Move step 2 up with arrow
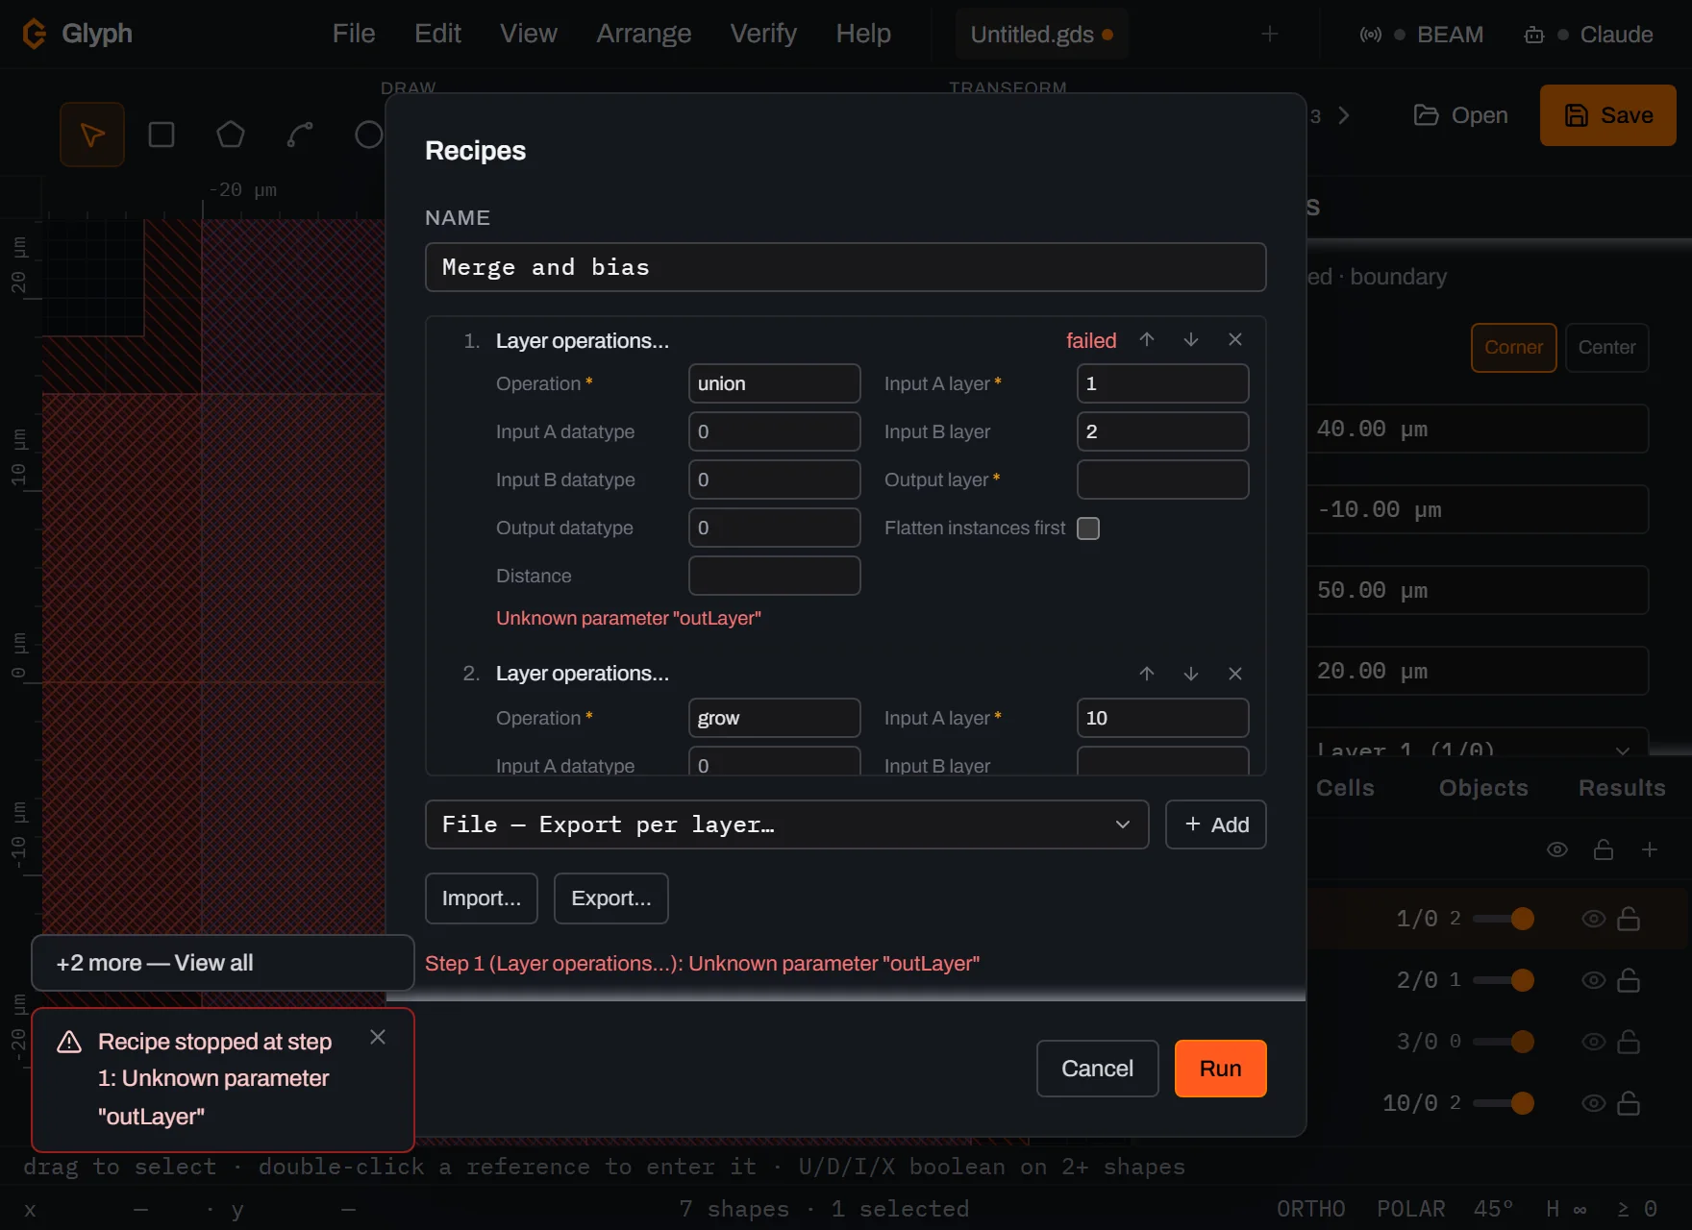The image size is (1692, 1230). click(x=1147, y=674)
